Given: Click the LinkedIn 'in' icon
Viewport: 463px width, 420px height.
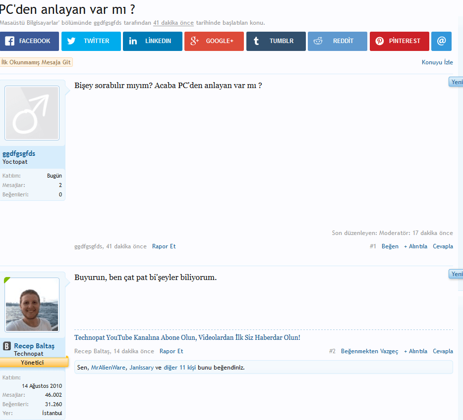Looking at the screenshot, I should coord(133,41).
